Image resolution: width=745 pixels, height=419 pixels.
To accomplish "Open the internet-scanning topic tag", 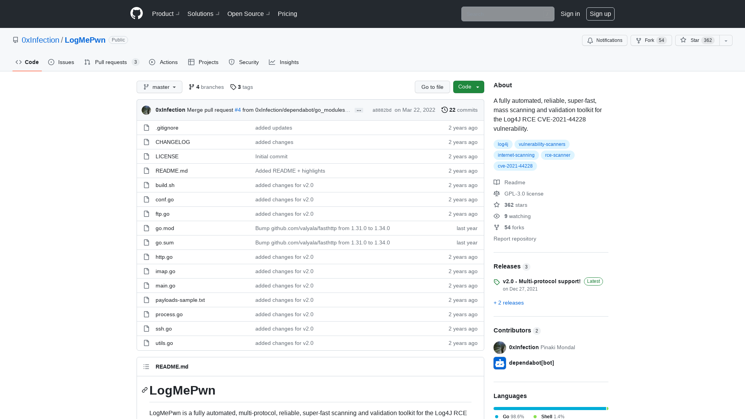I will click(x=516, y=155).
